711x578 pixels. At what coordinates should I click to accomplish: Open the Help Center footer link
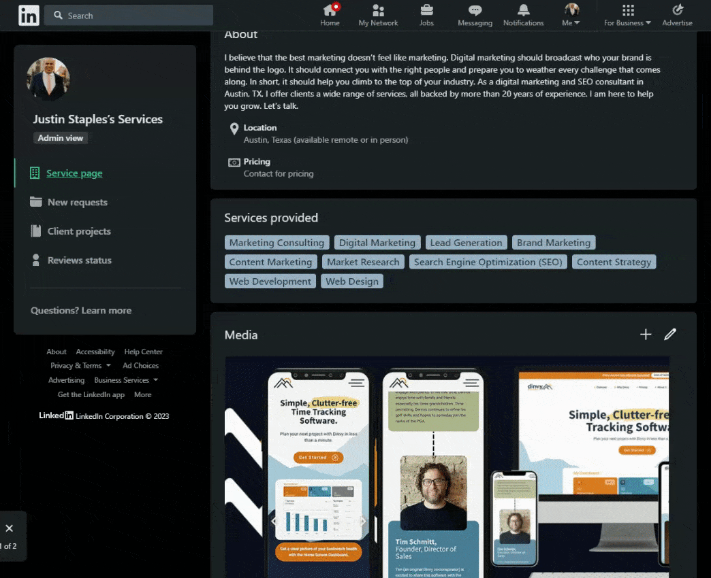tap(143, 352)
